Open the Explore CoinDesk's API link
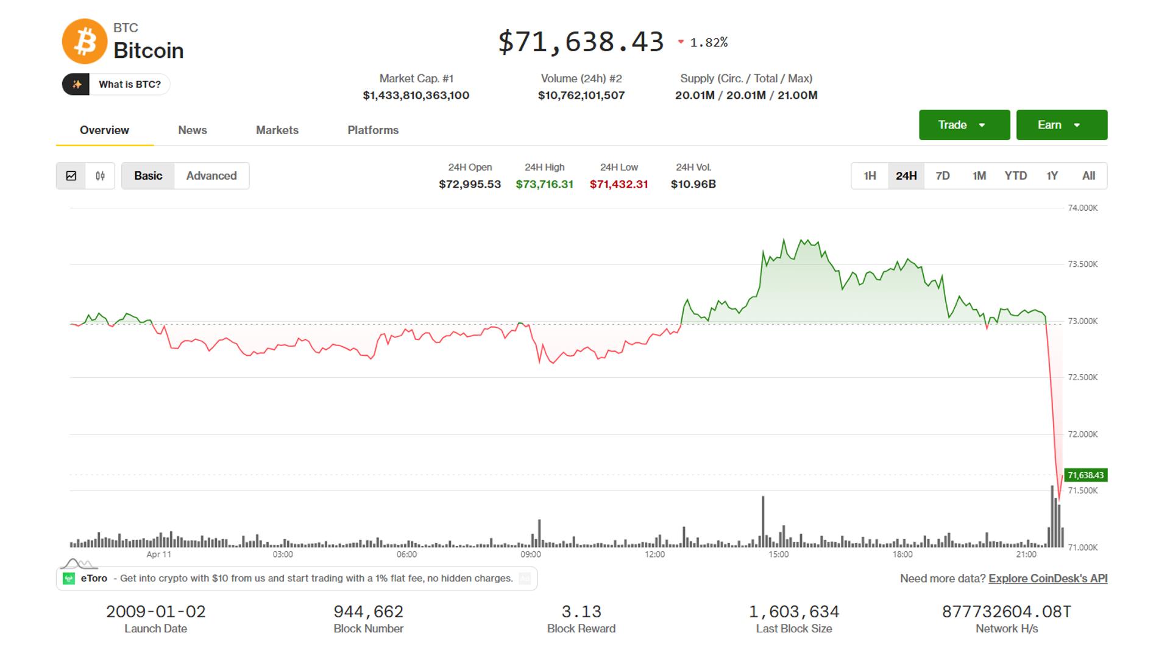 (x=1049, y=578)
